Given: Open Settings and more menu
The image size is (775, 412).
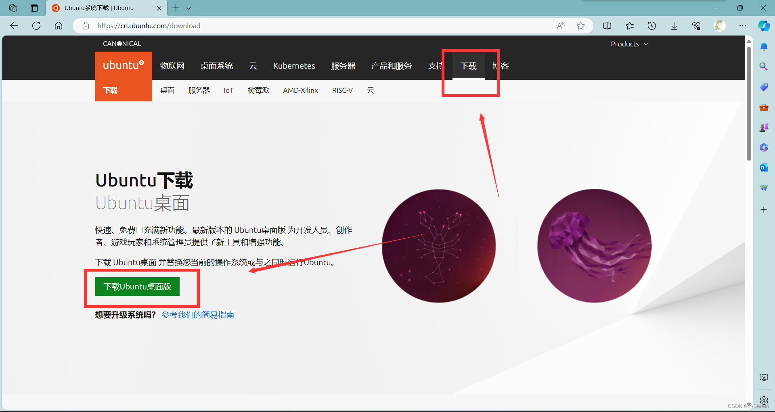Looking at the screenshot, I should [743, 26].
